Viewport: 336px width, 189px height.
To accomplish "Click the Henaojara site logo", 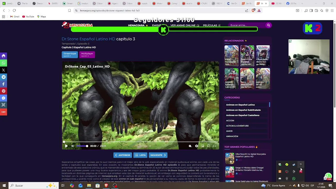I will coord(77,25).
